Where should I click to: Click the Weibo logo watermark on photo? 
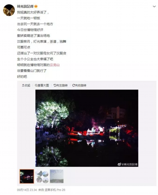tap(119, 164)
